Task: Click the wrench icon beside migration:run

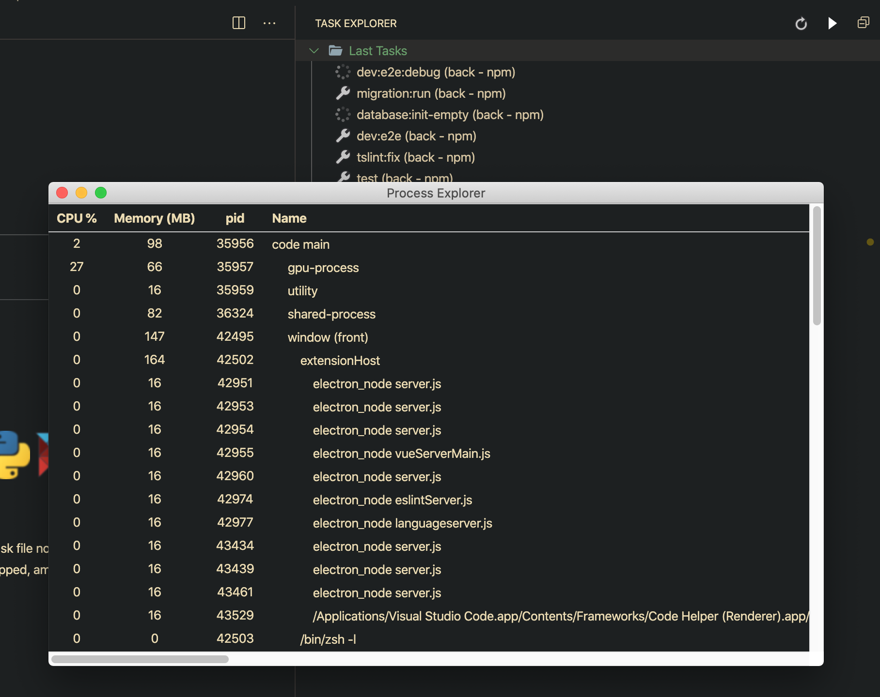Action: coord(344,93)
